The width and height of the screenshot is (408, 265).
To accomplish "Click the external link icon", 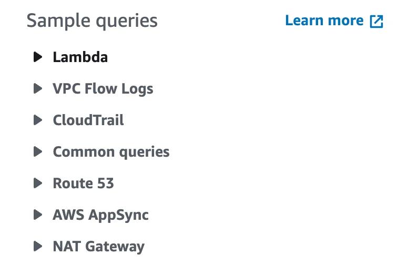I will tap(376, 22).
